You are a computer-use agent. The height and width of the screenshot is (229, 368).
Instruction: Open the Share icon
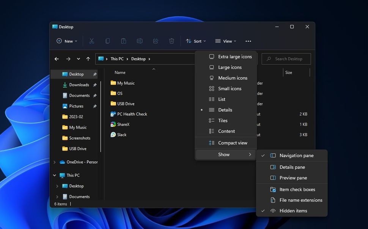156,41
